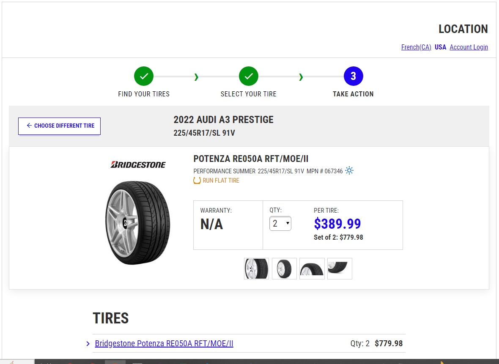Screen dimensions: 499x364
Task: Click the orange run flat tire icon
Action: (x=197, y=181)
